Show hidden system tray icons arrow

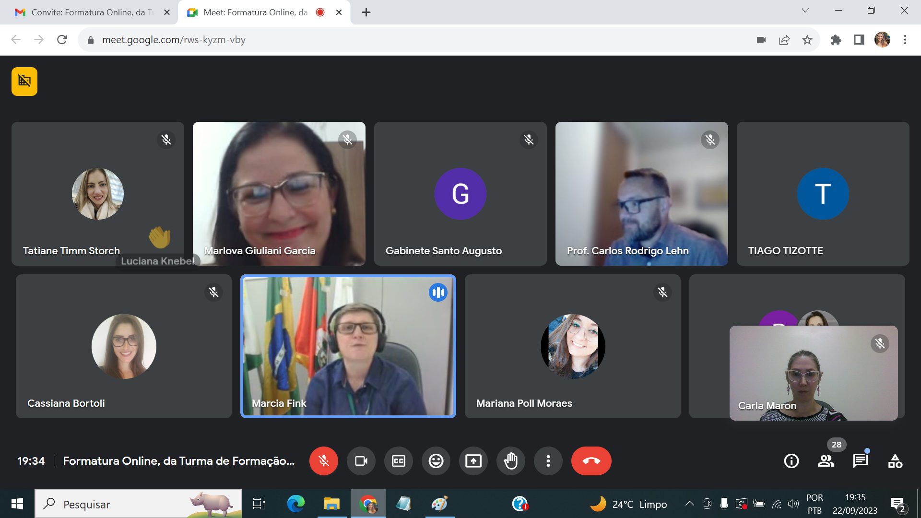pos(689,504)
